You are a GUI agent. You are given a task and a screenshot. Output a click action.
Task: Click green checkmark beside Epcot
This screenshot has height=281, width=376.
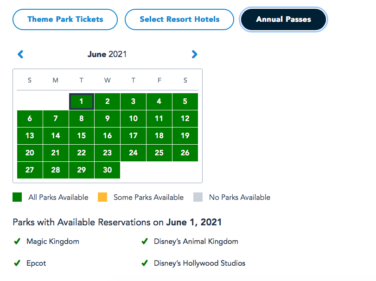pyautogui.click(x=17, y=263)
